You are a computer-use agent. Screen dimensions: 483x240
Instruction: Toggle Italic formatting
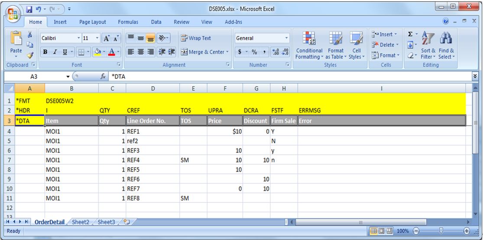[x=55, y=52]
